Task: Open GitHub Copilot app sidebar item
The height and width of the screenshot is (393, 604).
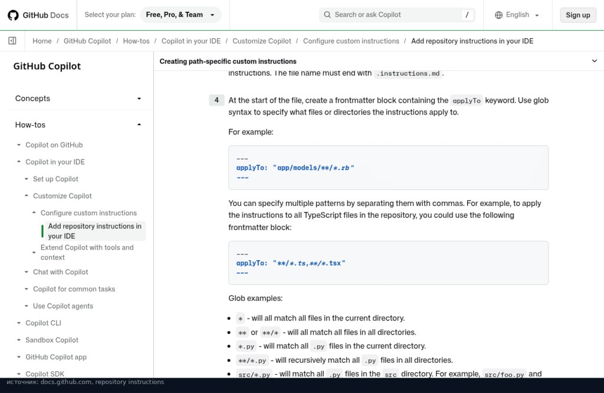Action: 56,357
